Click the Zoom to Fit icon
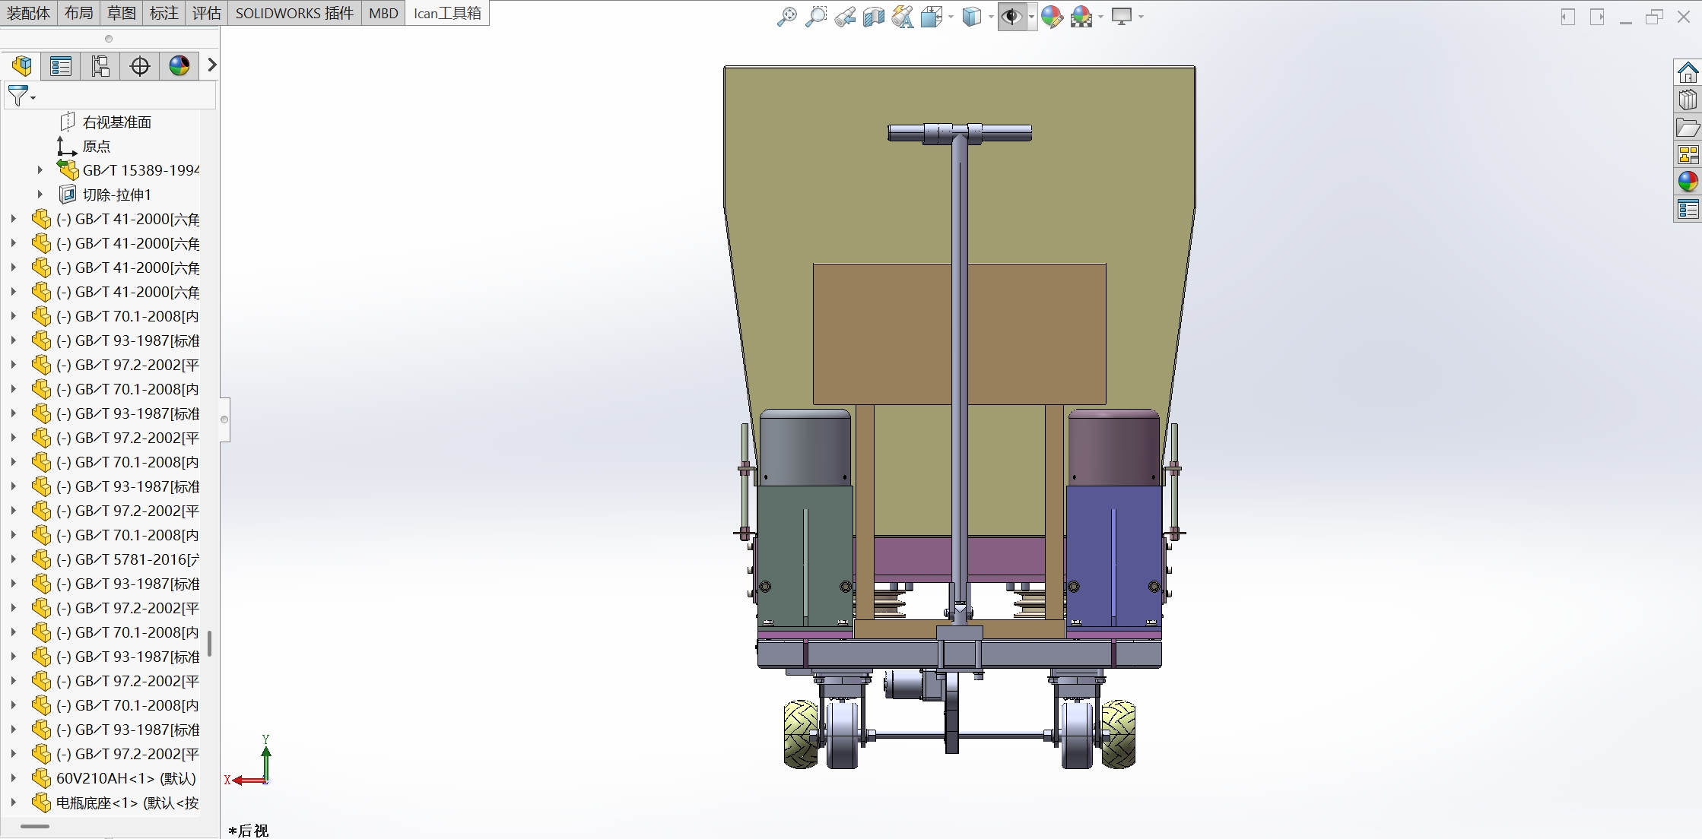 click(x=786, y=17)
